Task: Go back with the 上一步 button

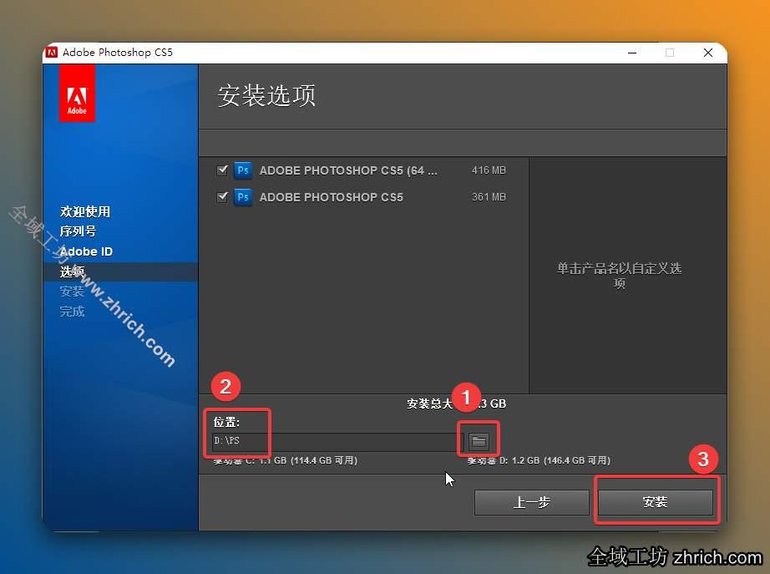Action: click(531, 502)
